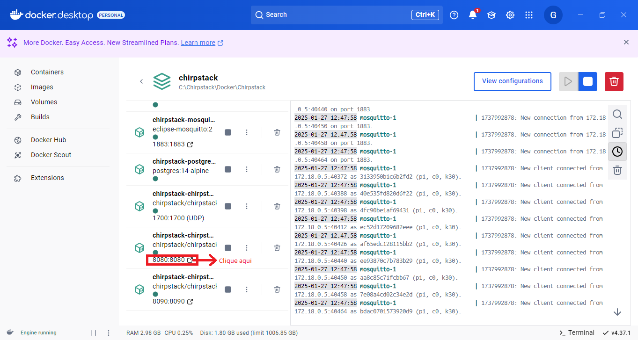Image resolution: width=638 pixels, height=340 pixels.
Task: Click the postgres:14-alpine image name
Action: point(181,171)
